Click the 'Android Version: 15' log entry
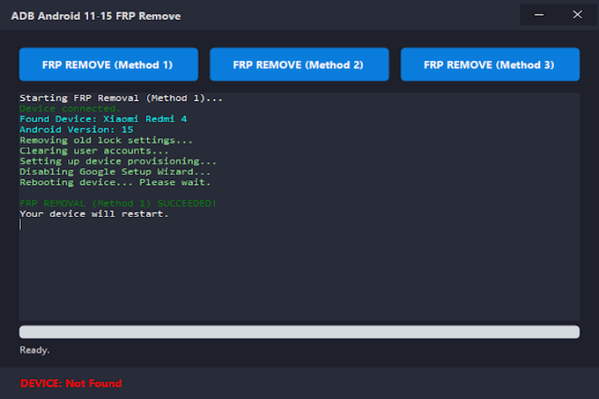This screenshot has height=399, width=599. 77,130
